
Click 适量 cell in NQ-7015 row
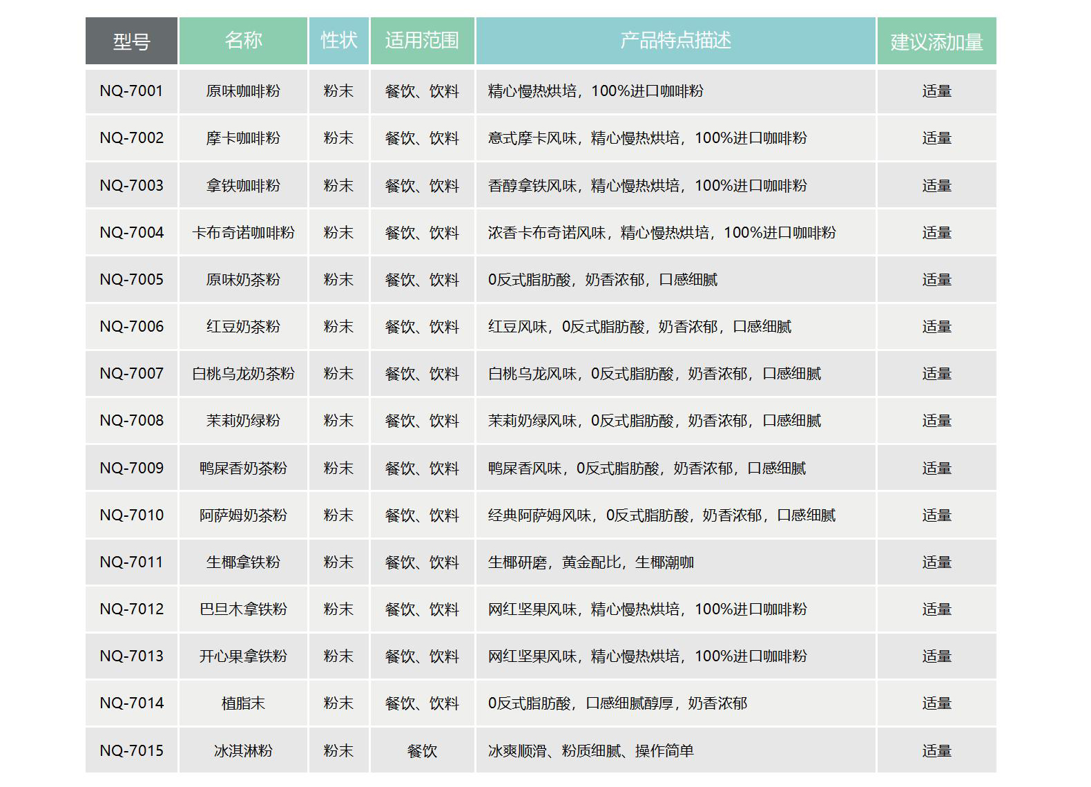pos(936,750)
